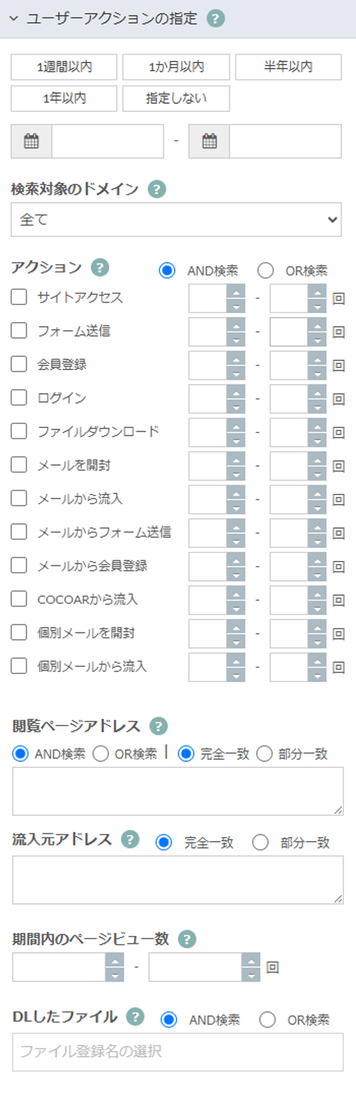Click the 1週間以内 button
Image resolution: width=356 pixels, height=1095 pixels.
64,67
